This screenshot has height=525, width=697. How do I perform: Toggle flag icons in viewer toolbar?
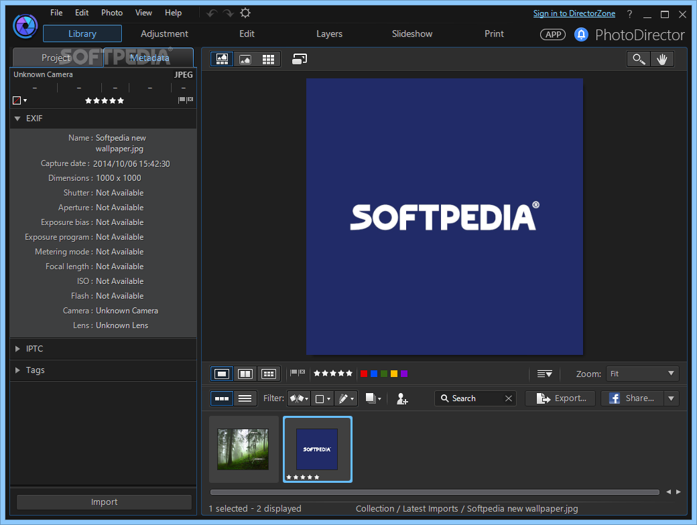pyautogui.click(x=298, y=373)
